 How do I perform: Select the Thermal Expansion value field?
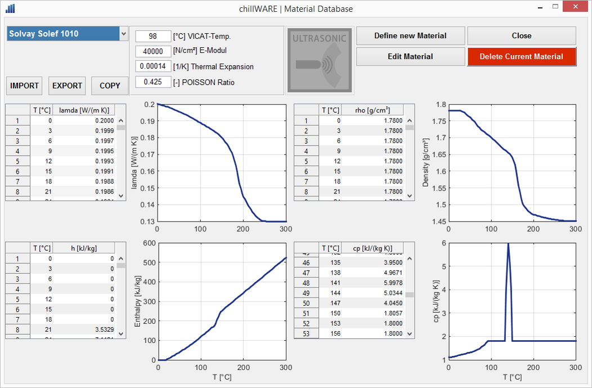coord(153,66)
